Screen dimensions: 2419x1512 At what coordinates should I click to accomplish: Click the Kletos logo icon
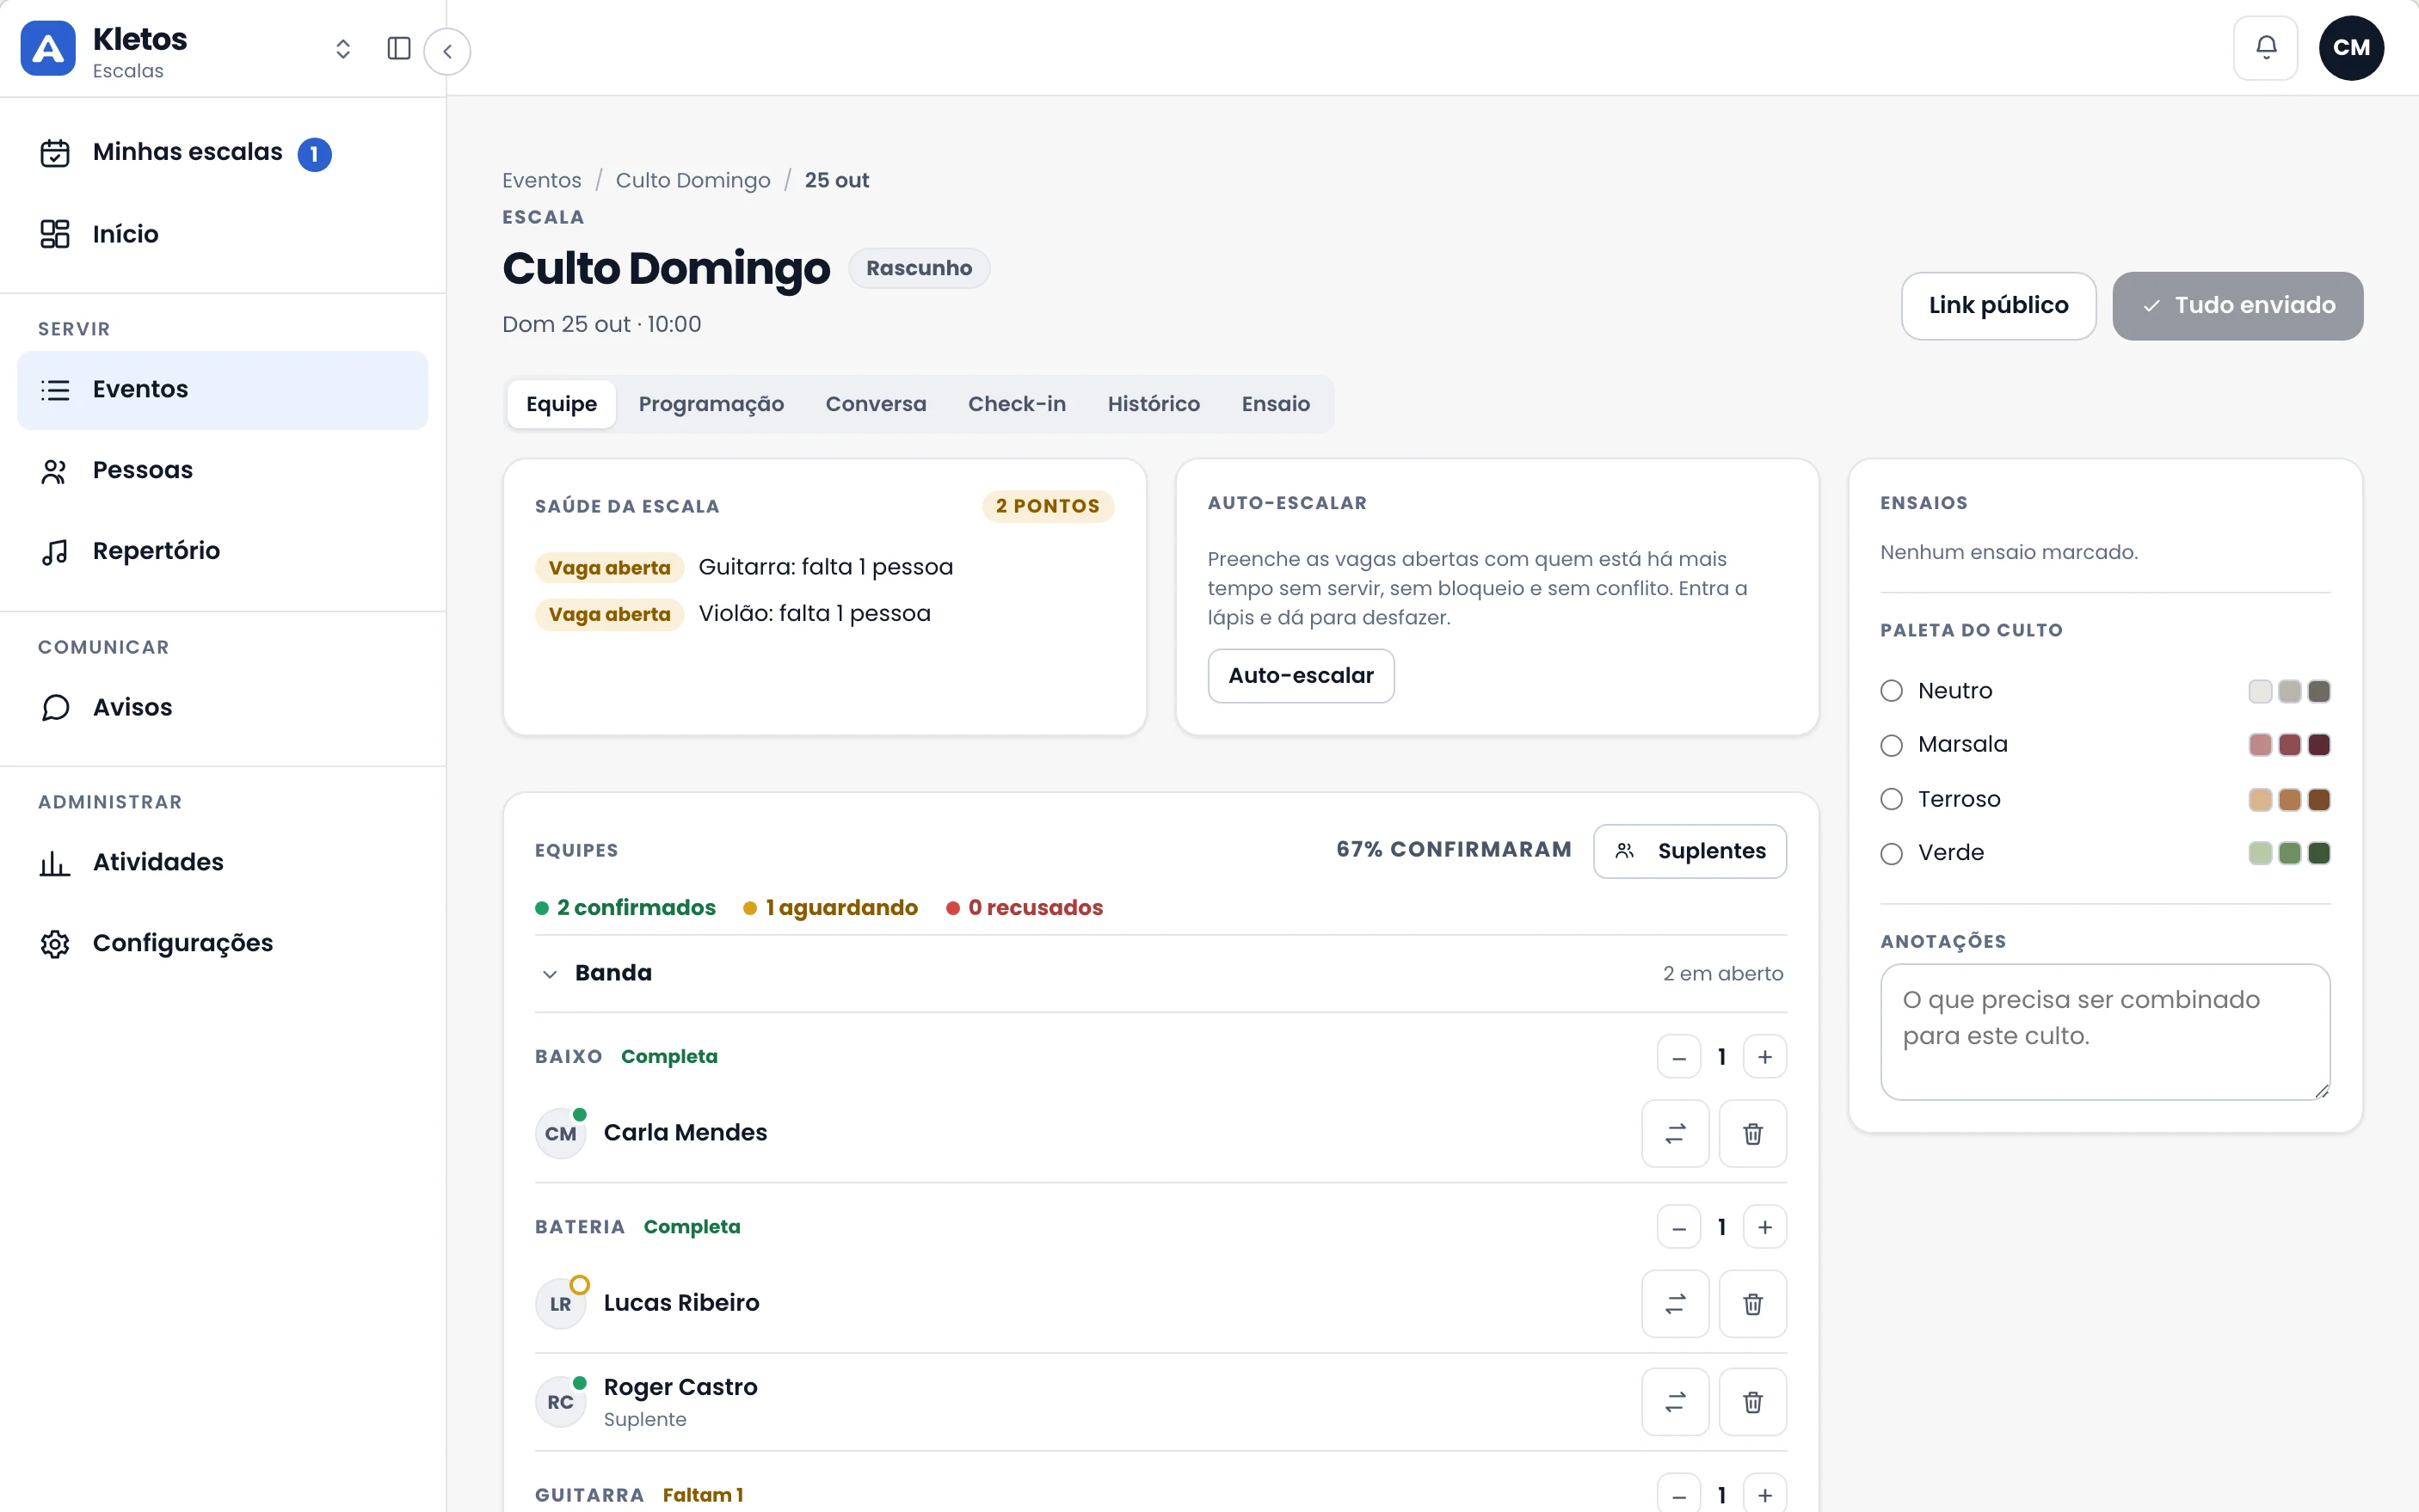(48, 49)
